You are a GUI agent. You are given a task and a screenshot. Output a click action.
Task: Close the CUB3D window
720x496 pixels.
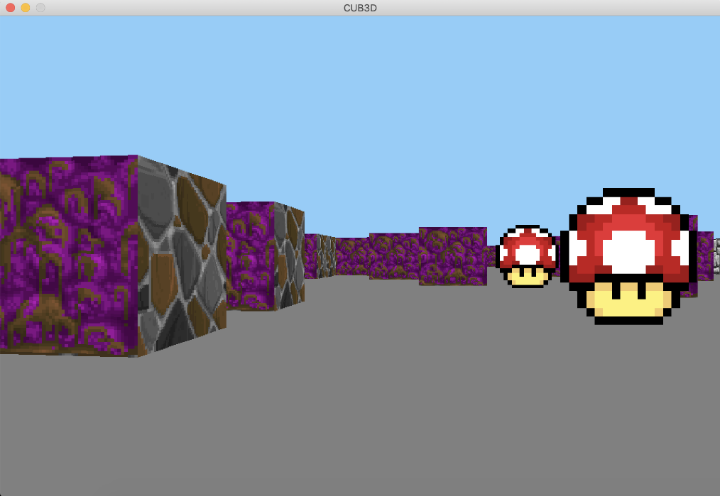(11, 8)
